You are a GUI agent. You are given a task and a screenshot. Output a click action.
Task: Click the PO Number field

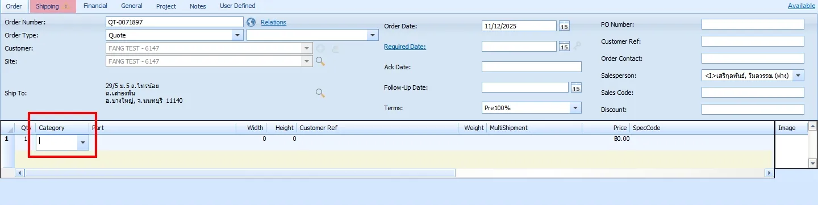click(753, 24)
